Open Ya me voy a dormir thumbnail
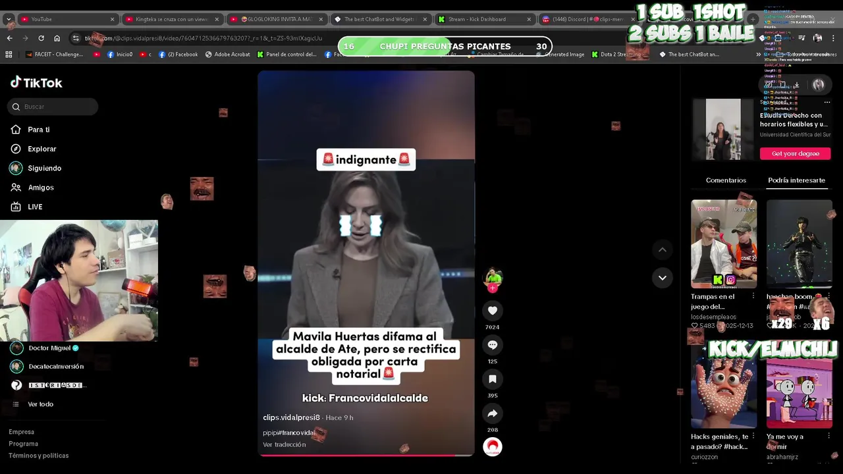Screen dimensions: 843x474 (x=800, y=384)
